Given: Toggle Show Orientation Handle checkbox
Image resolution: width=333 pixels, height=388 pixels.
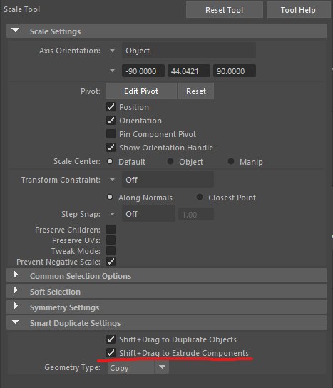Looking at the screenshot, I should pos(111,148).
